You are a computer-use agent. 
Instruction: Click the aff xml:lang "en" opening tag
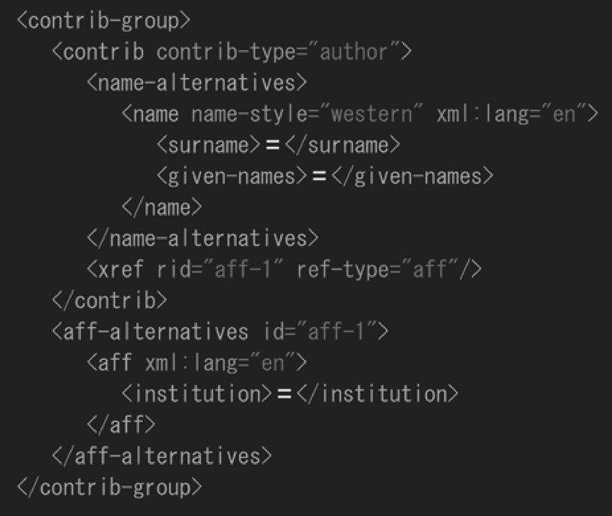click(197, 362)
